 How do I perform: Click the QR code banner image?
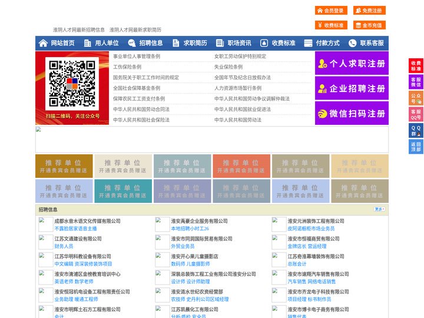coord(72,88)
